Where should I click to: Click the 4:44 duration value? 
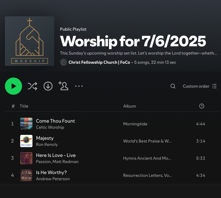(200, 124)
